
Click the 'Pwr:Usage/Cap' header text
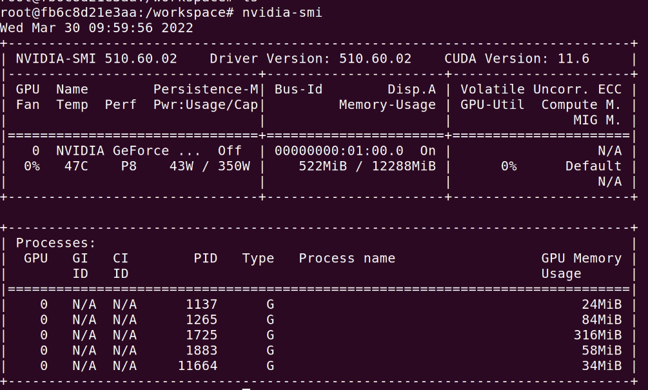(x=206, y=105)
